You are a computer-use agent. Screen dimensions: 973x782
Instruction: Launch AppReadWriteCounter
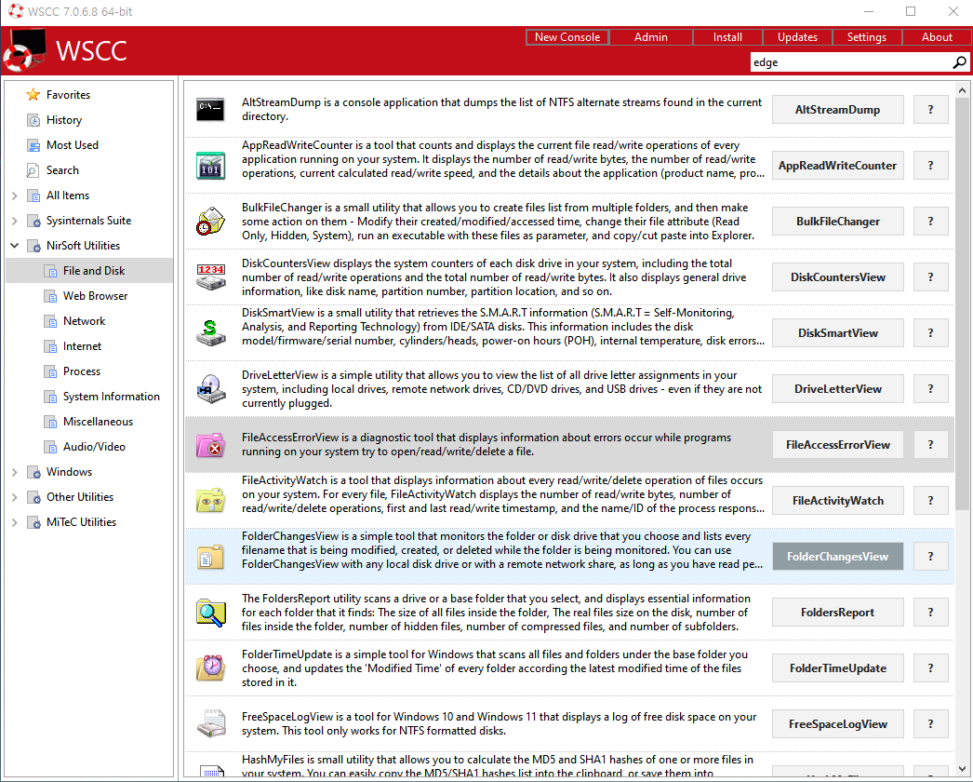[838, 165]
